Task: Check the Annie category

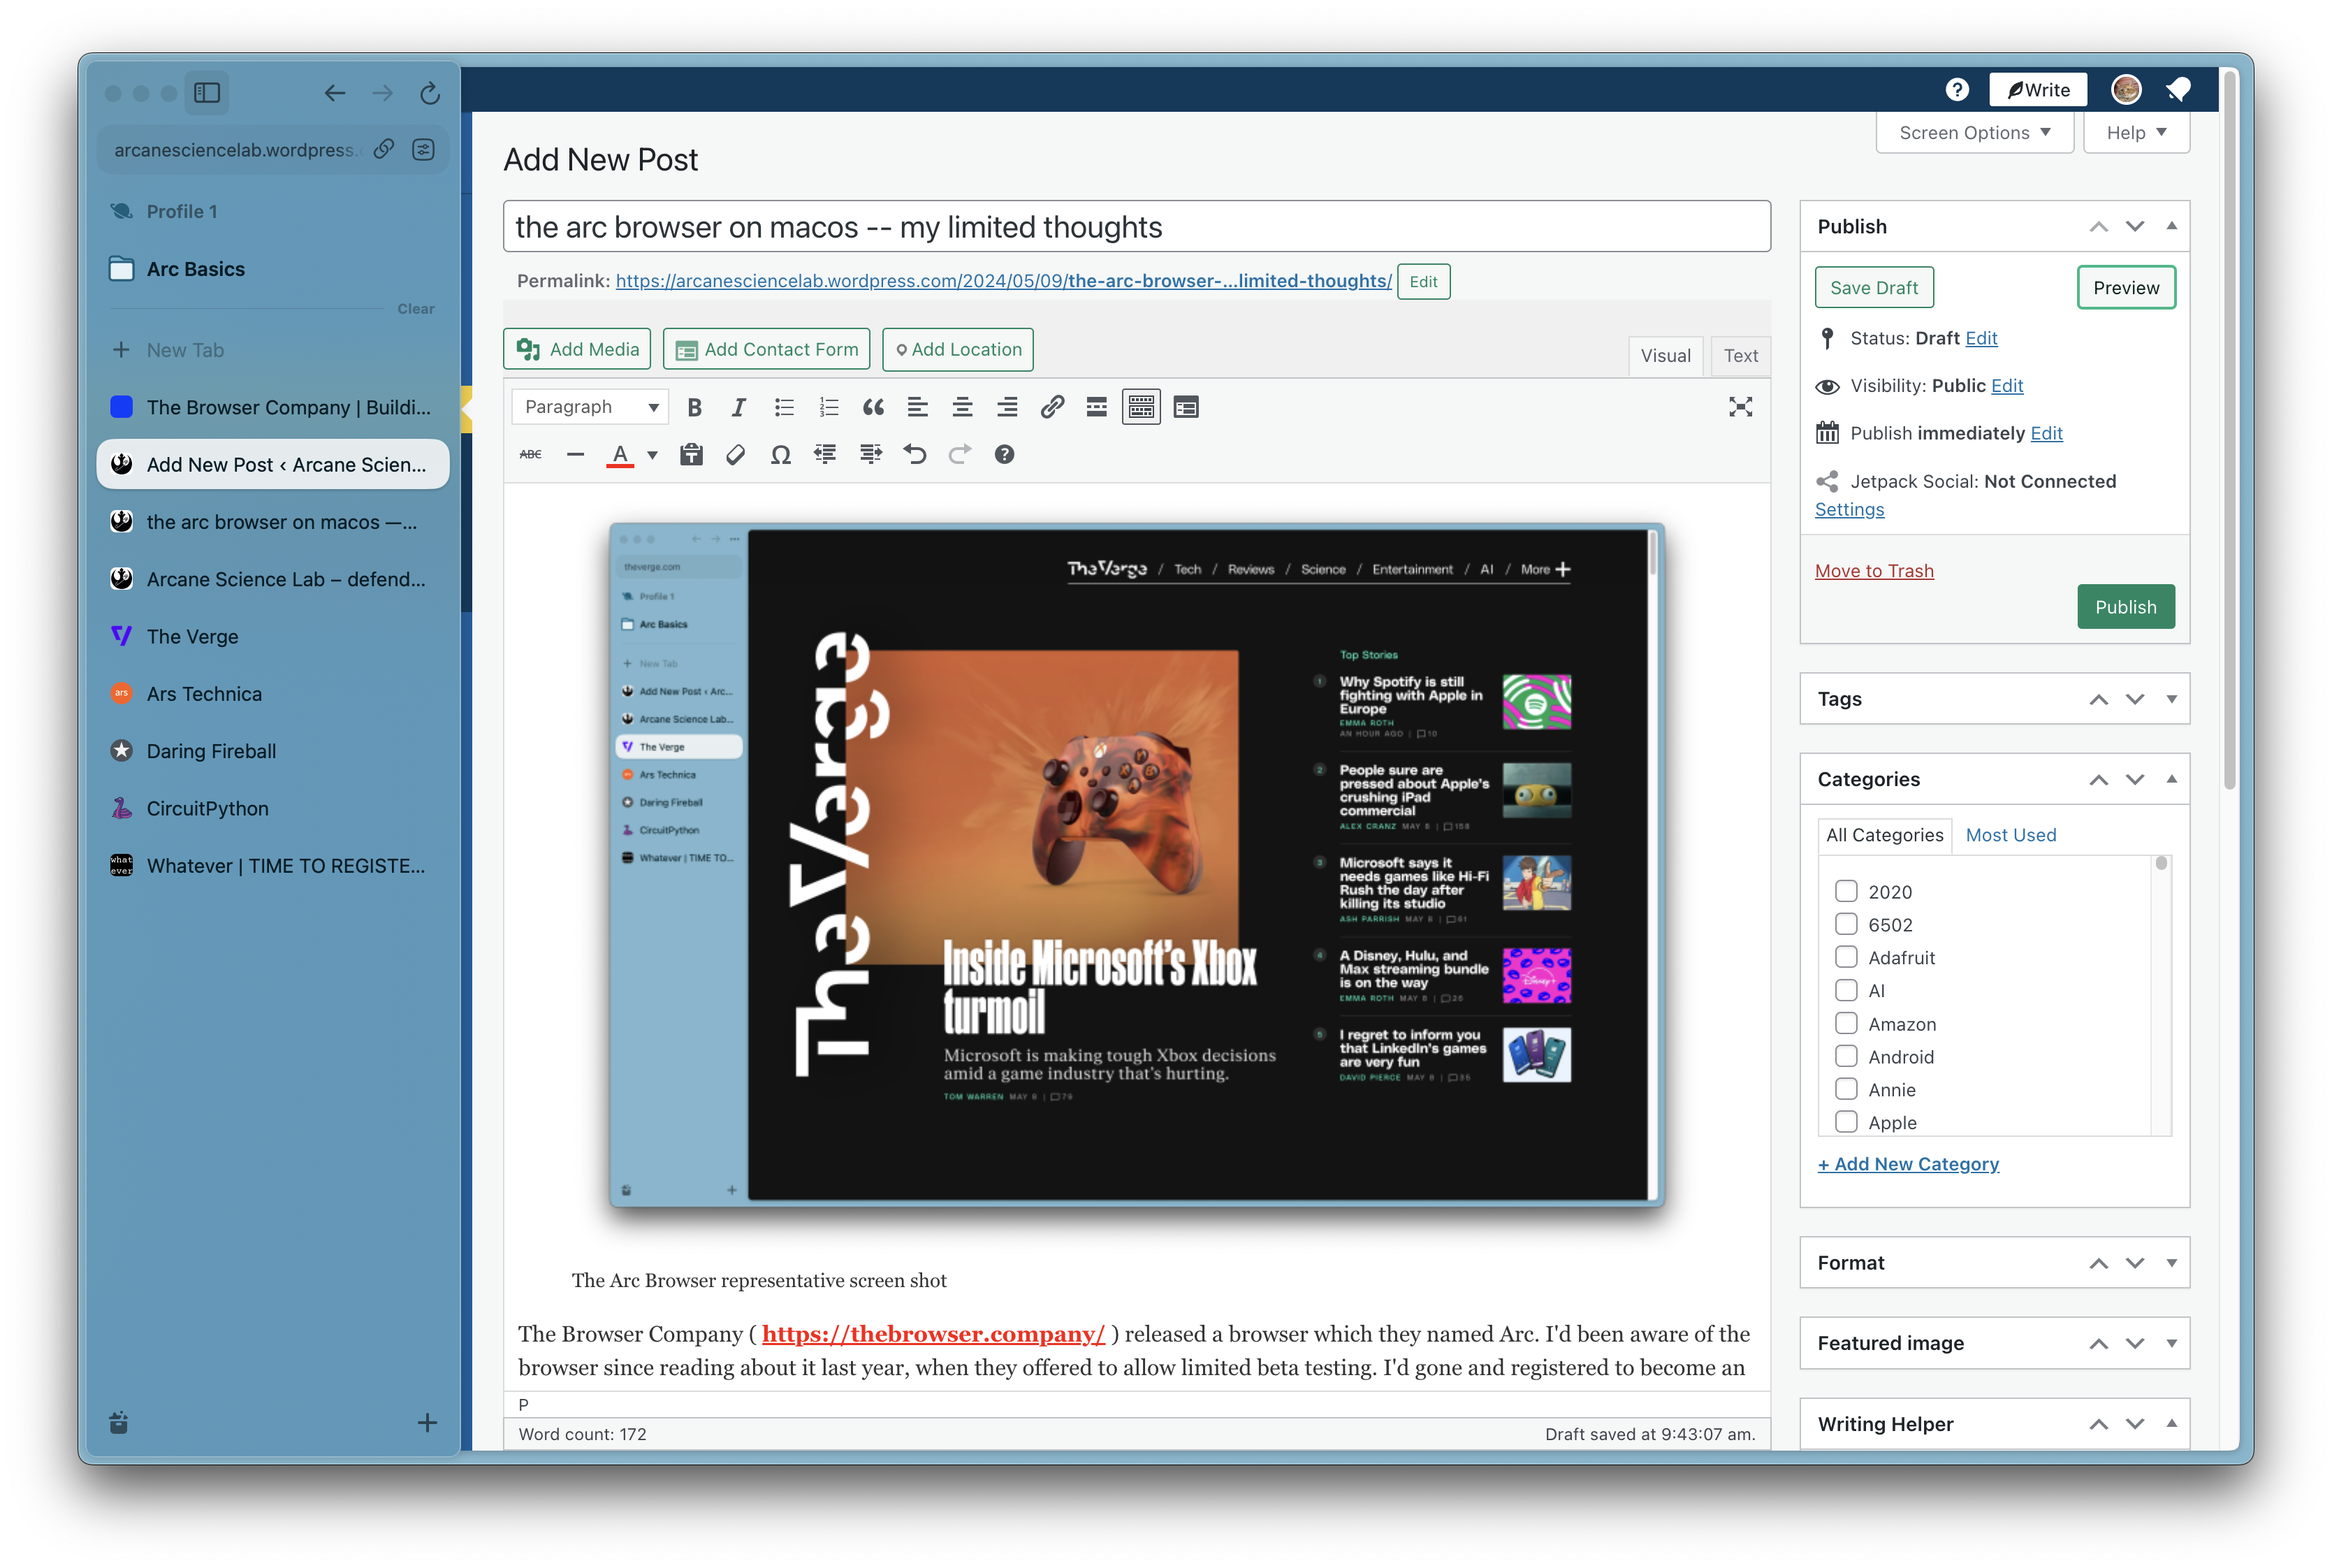Action: tap(1846, 1089)
